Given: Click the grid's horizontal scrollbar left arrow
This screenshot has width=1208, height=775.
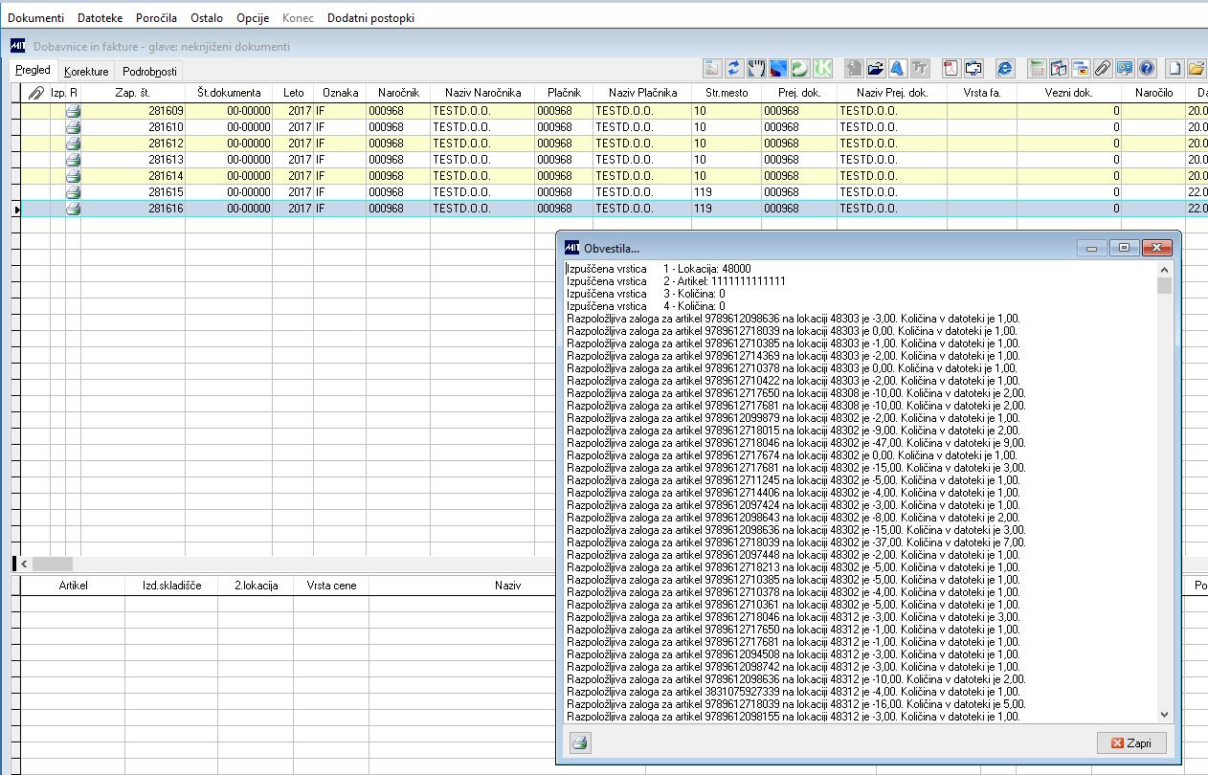Looking at the screenshot, I should point(24,565).
